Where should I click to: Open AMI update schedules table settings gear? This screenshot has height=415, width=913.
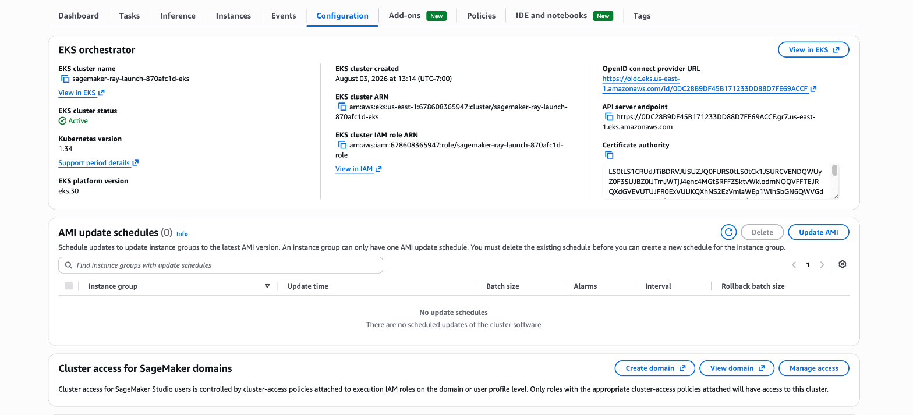click(x=842, y=264)
